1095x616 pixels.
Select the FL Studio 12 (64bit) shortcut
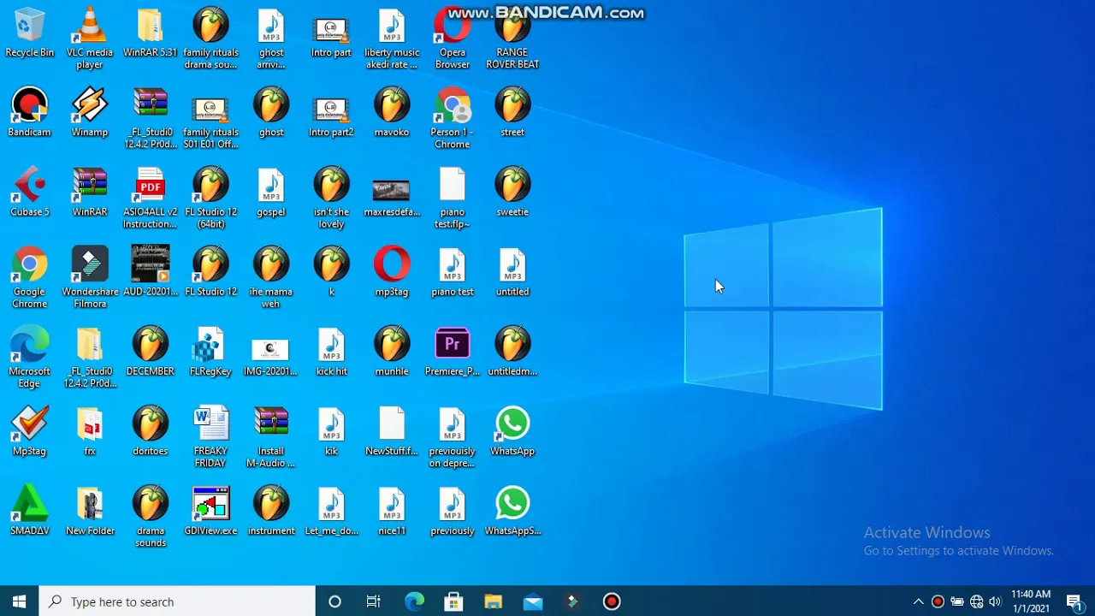(210, 198)
